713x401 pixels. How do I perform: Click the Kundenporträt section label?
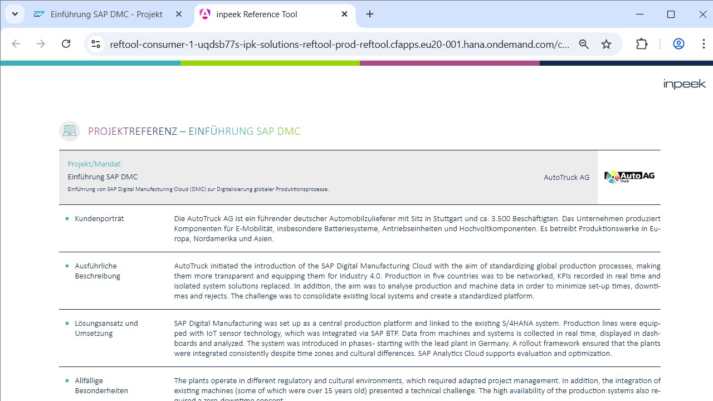pos(99,219)
